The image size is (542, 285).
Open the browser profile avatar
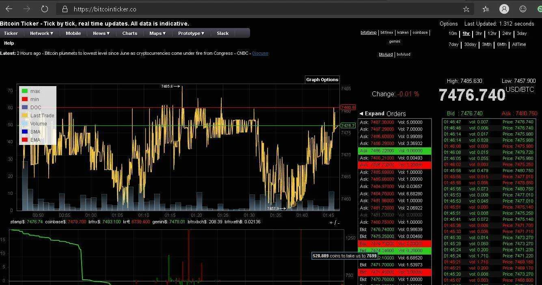point(504,9)
